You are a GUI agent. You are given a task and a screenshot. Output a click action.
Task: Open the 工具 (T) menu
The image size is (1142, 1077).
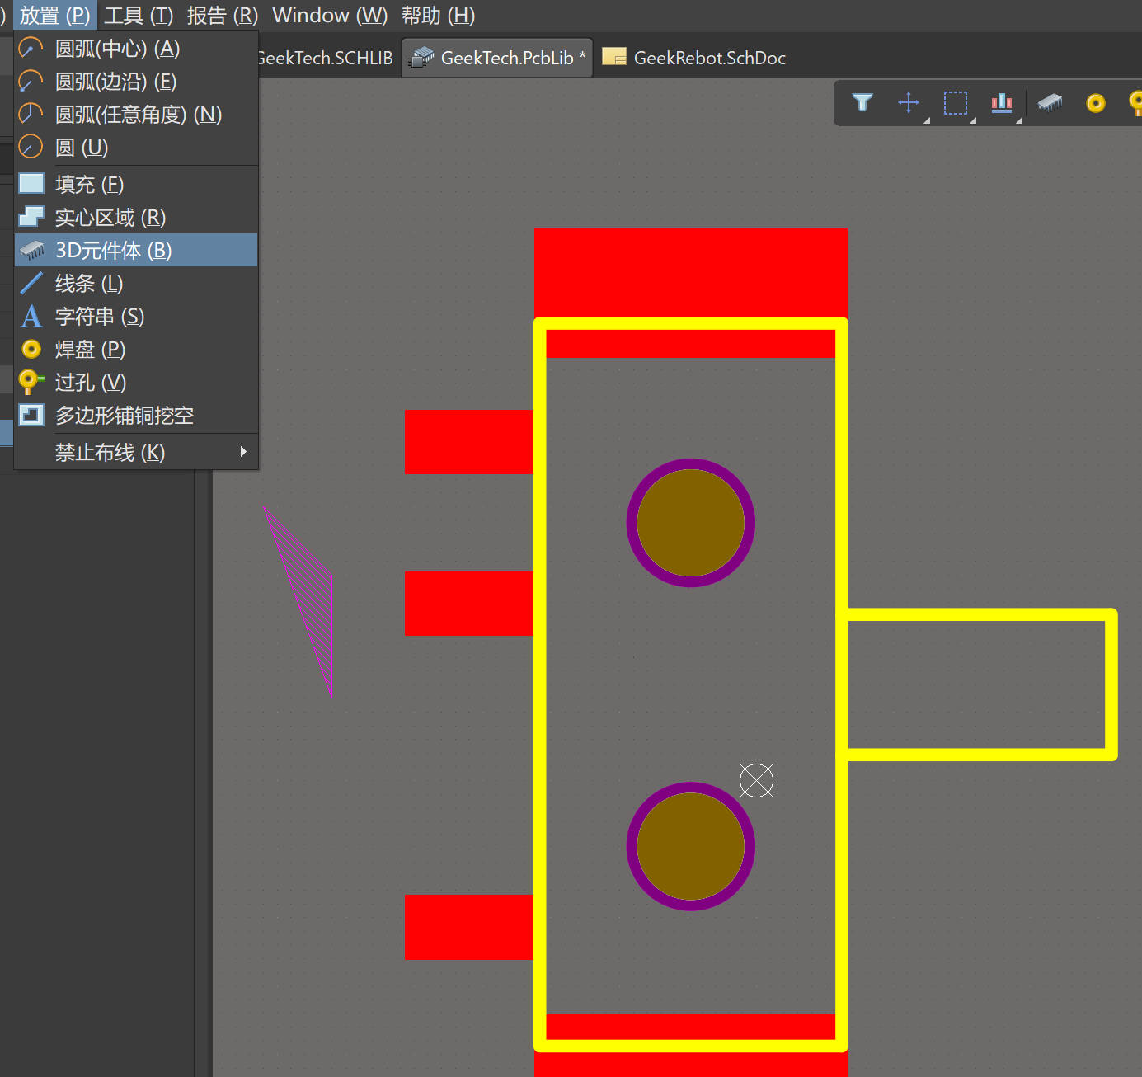pyautogui.click(x=139, y=16)
